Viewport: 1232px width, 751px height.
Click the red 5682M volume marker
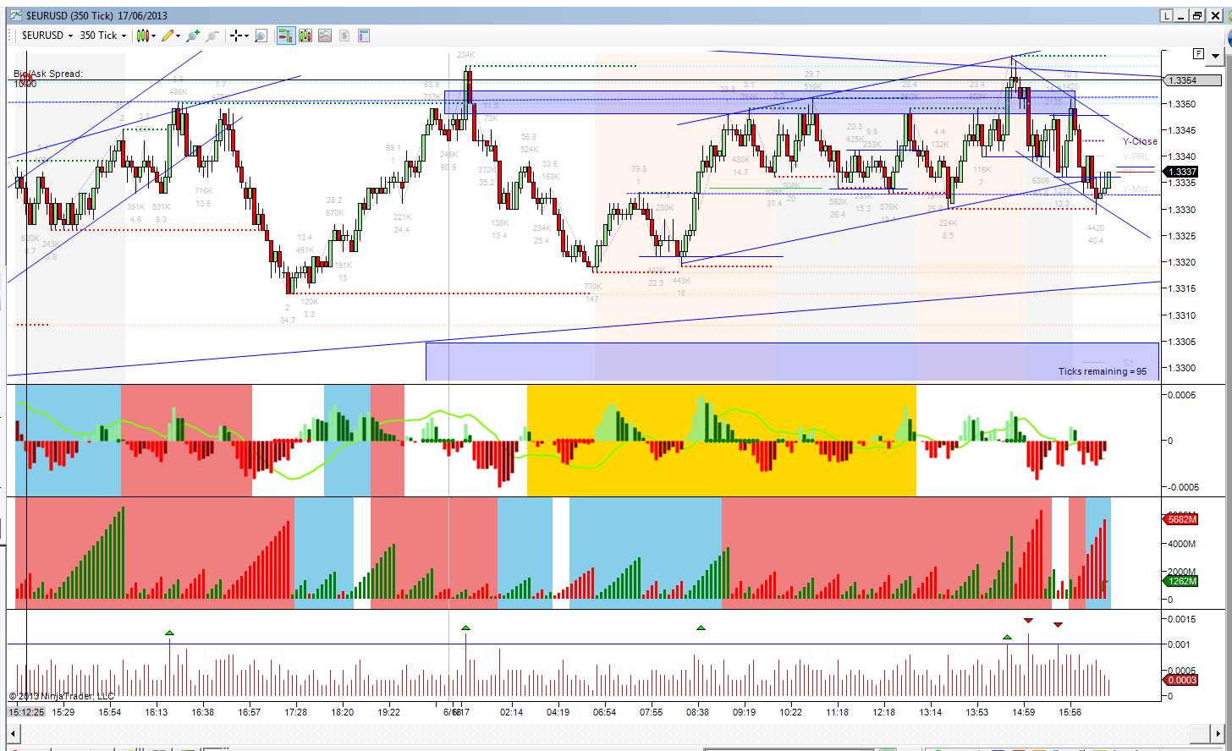(x=1181, y=518)
